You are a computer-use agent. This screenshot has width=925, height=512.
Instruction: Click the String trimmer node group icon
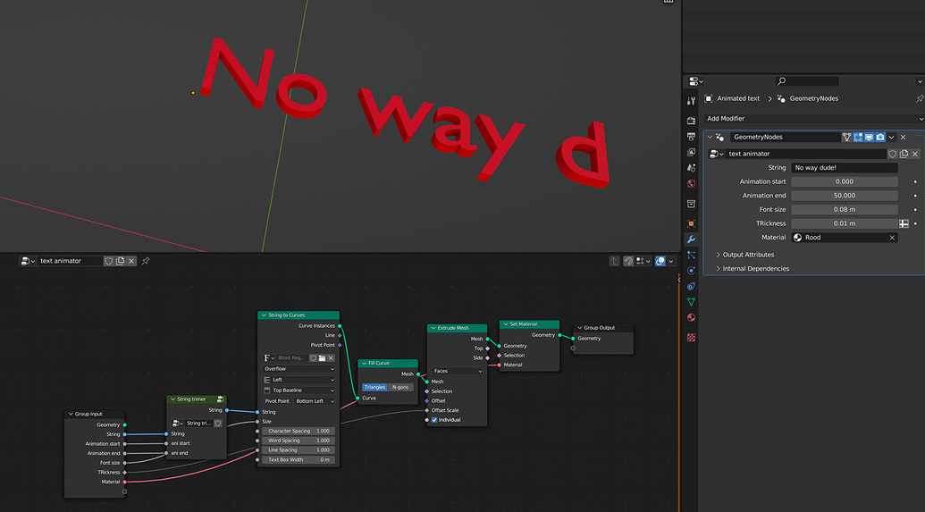(x=220, y=399)
